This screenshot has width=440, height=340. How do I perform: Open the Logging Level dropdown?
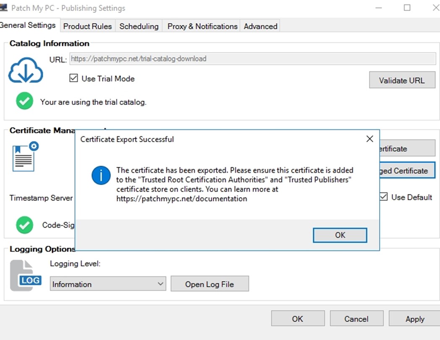(x=108, y=284)
